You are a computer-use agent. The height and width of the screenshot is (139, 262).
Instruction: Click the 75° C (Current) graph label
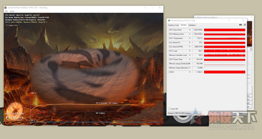[x=102, y=103]
